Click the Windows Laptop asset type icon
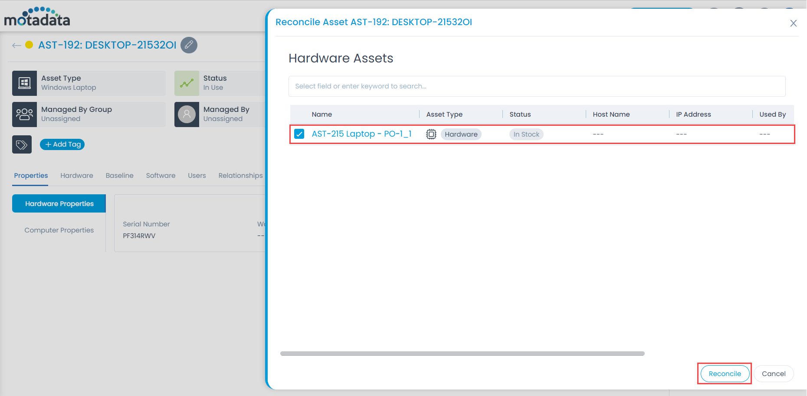Image resolution: width=807 pixels, height=396 pixels. 24,83
